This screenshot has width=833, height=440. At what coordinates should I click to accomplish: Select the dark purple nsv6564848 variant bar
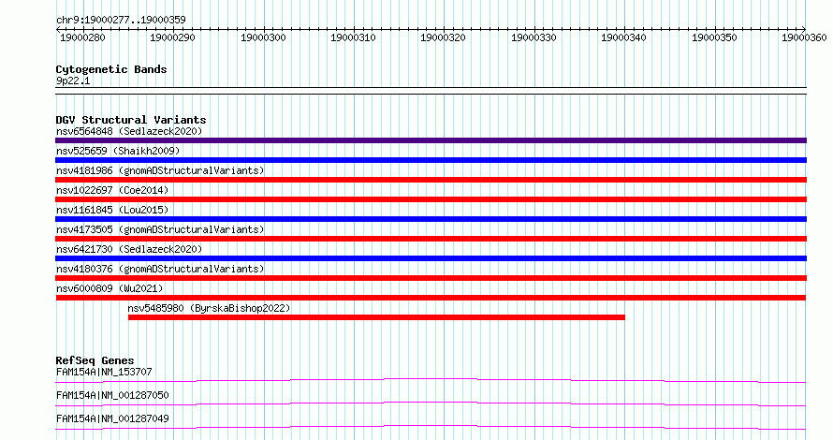431,140
